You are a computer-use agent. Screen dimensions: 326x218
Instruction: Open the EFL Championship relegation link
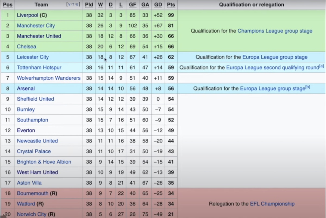(x=272, y=204)
